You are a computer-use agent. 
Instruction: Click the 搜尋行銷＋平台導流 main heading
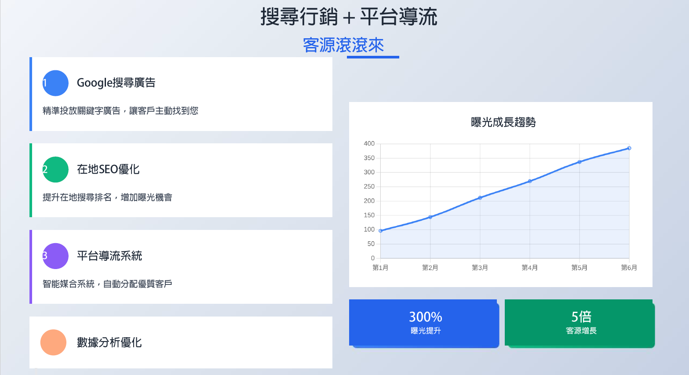(x=349, y=17)
